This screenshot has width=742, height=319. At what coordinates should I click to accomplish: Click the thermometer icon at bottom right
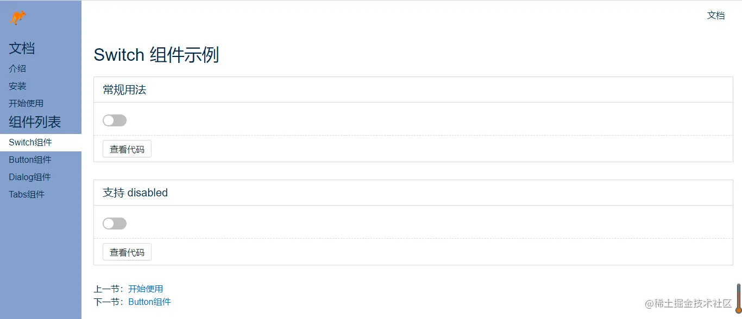739,298
